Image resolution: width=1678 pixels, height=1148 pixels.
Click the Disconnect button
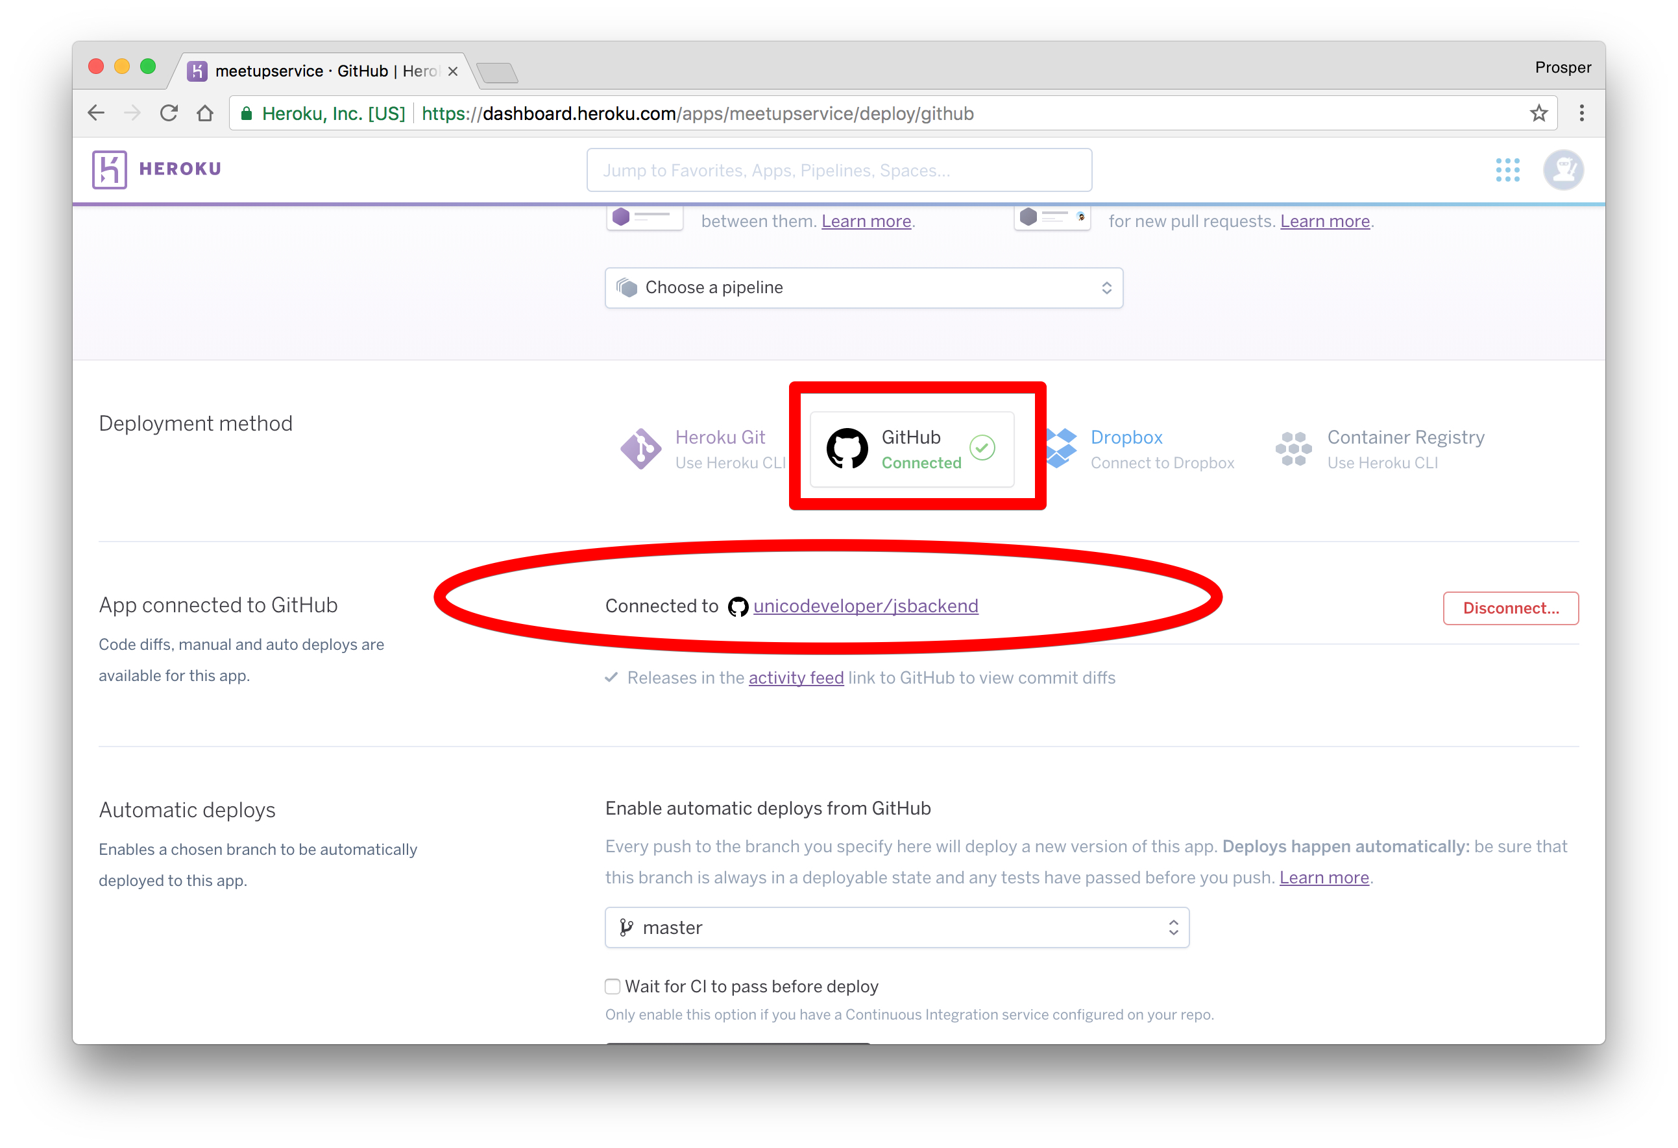click(x=1510, y=608)
